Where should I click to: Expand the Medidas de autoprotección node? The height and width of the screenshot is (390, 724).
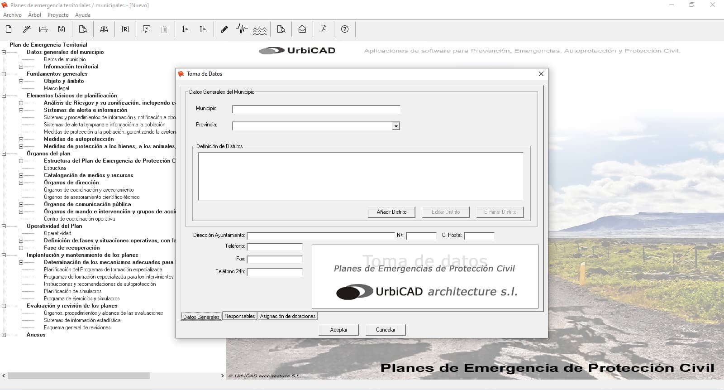pyautogui.click(x=21, y=139)
